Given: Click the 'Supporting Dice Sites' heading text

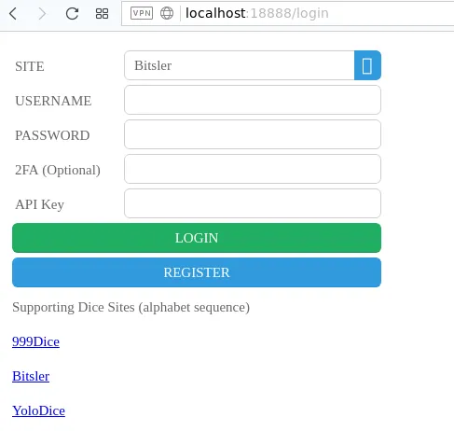Looking at the screenshot, I should (x=131, y=307).
